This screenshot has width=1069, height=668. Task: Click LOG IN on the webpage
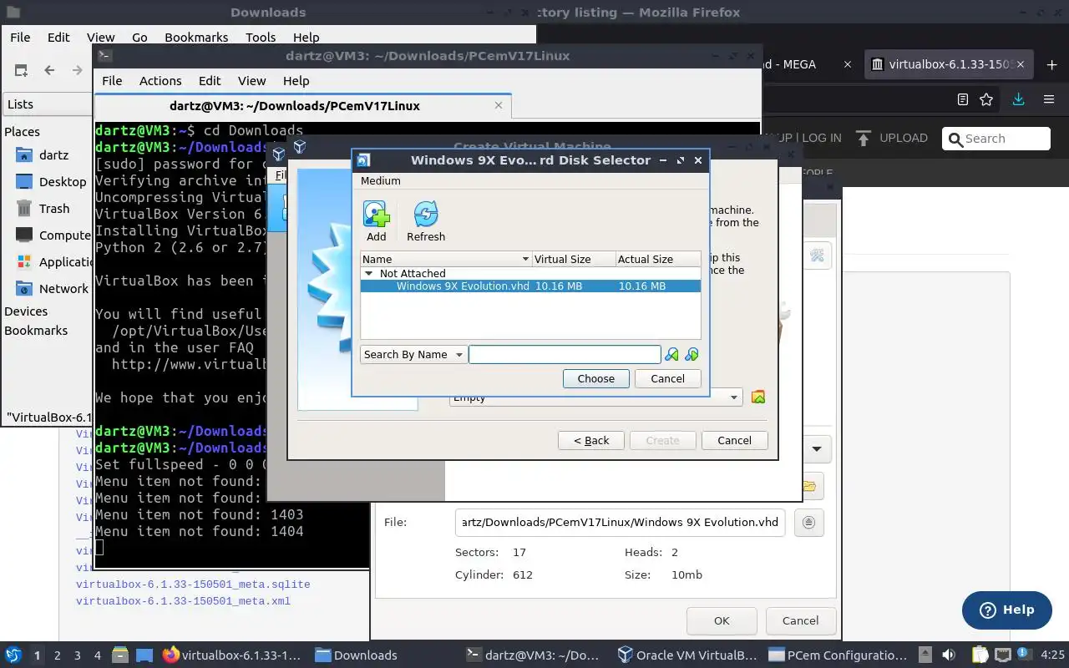tap(822, 138)
